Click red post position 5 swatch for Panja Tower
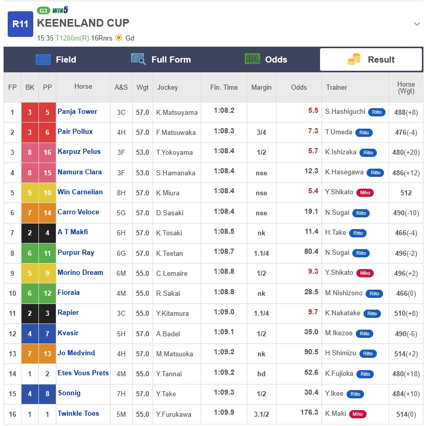Viewport: 426px width, 426px height. 47,112
